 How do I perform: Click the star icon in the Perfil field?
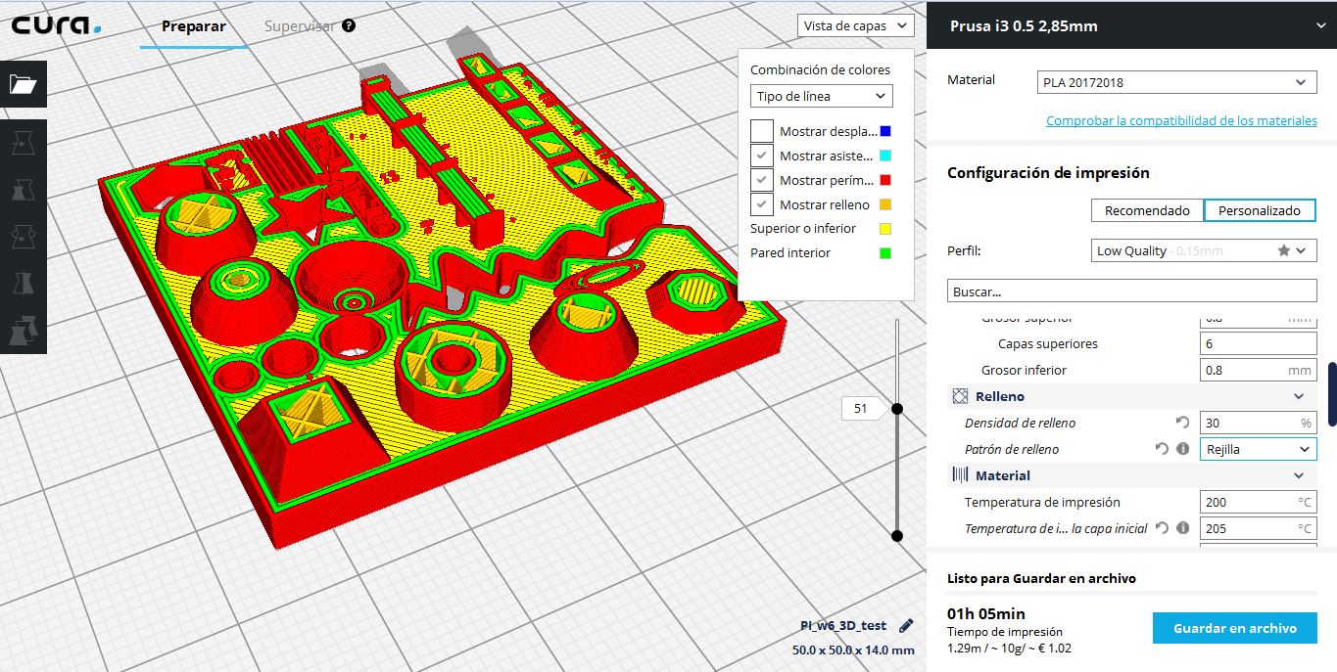(1283, 250)
